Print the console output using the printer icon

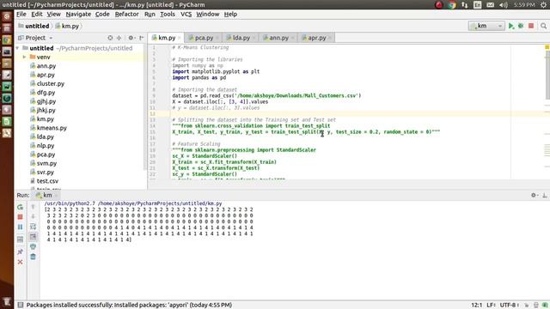click(33, 246)
